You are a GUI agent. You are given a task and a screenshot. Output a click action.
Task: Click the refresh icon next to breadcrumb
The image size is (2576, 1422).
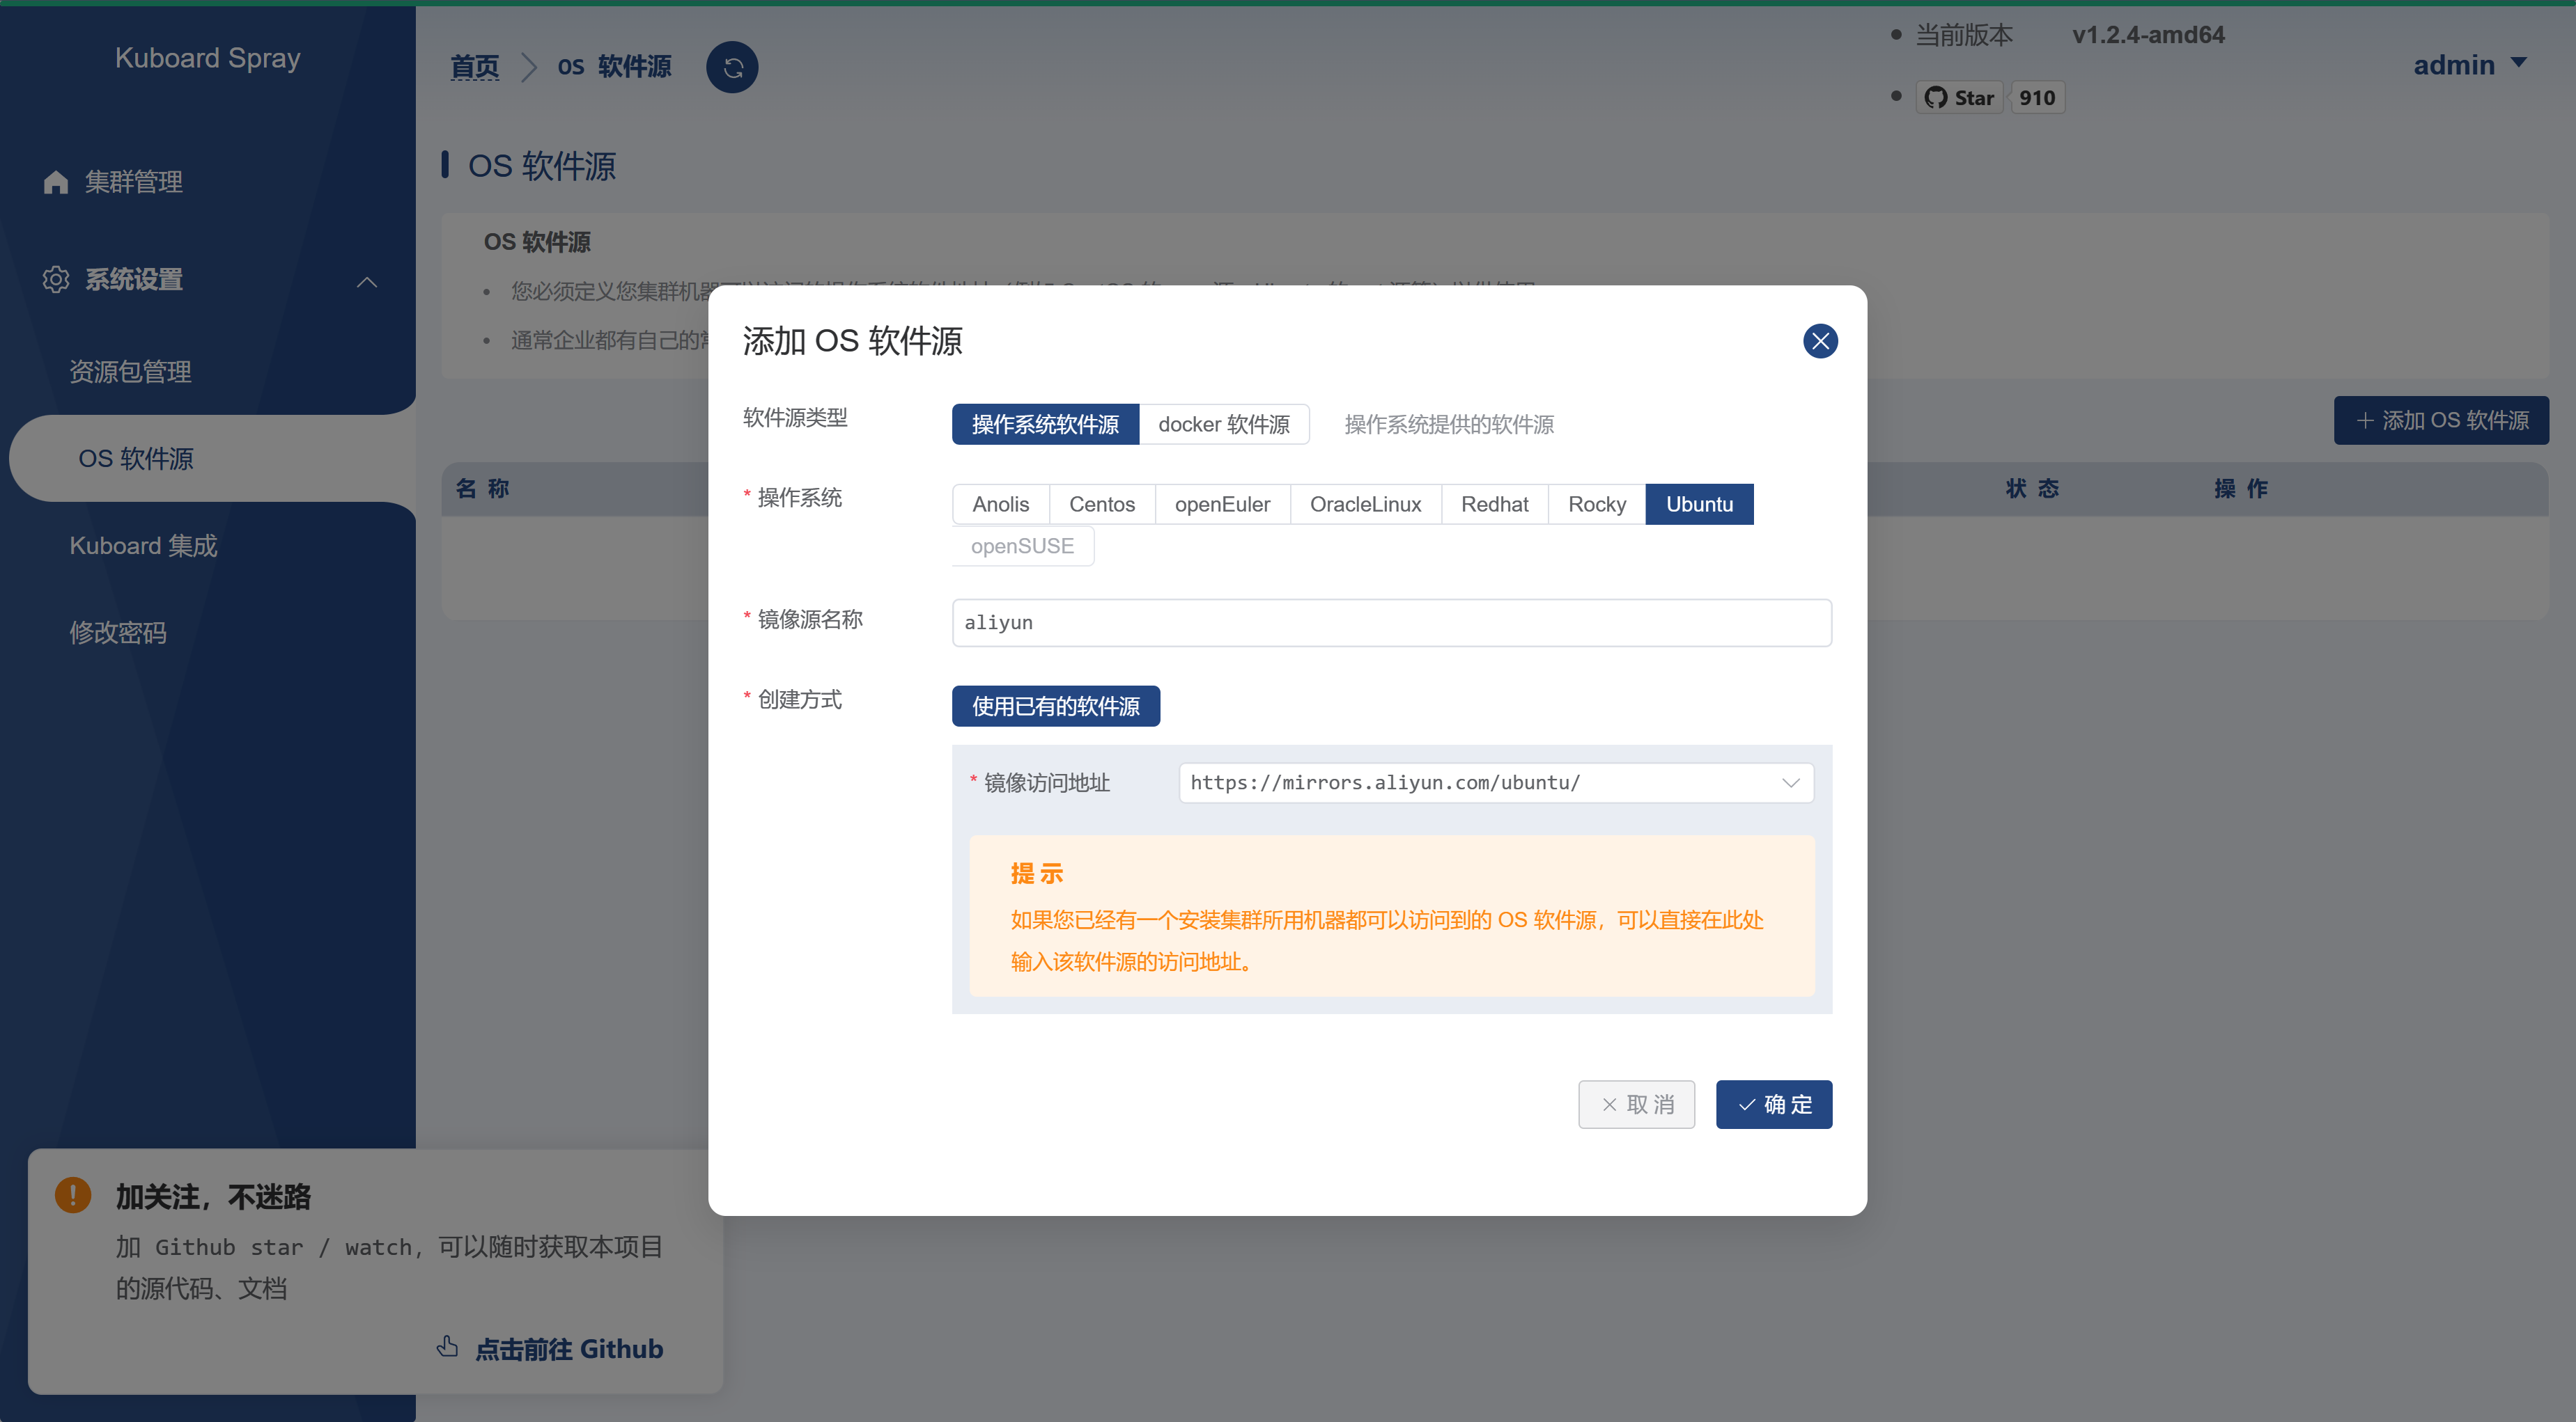(732, 67)
